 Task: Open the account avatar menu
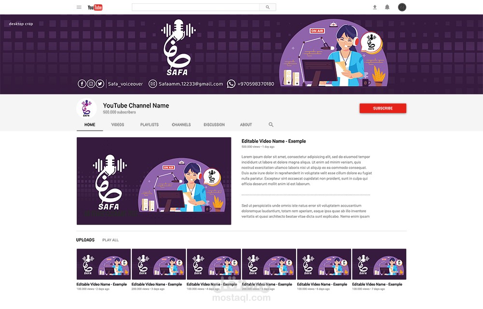[402, 7]
